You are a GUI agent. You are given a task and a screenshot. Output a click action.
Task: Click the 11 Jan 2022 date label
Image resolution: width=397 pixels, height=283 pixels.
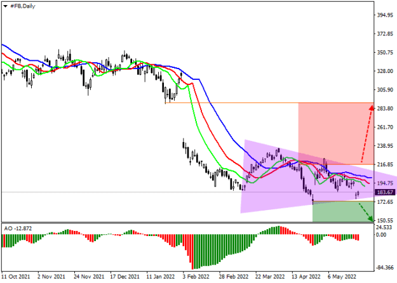[161, 277]
